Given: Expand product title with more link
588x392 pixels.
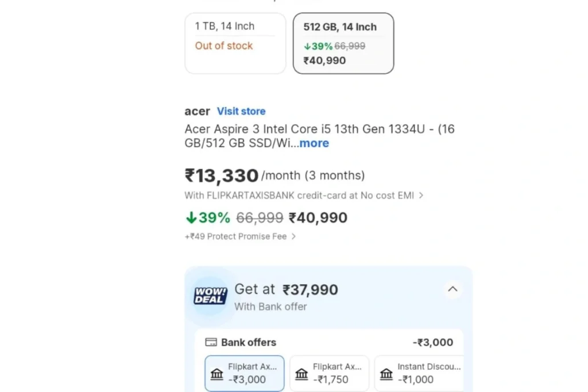Looking at the screenshot, I should pyautogui.click(x=314, y=143).
